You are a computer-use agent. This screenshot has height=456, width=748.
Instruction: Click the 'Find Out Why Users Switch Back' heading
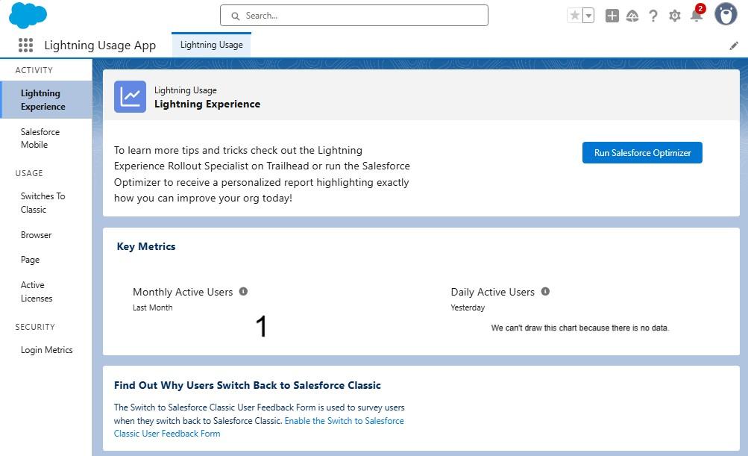(x=247, y=385)
